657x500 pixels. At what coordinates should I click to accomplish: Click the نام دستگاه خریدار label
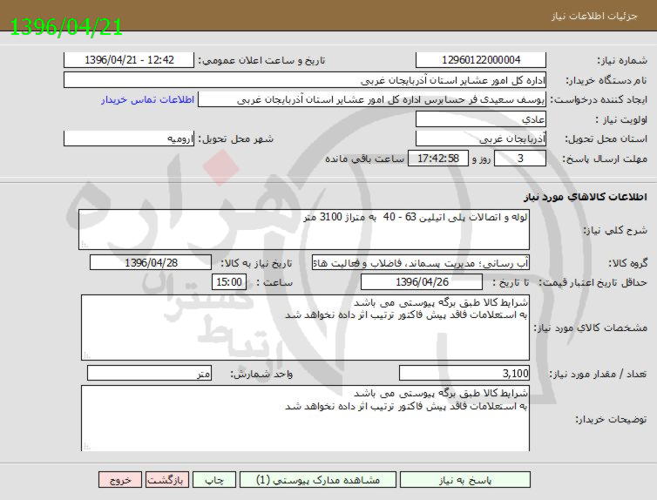coord(606,80)
